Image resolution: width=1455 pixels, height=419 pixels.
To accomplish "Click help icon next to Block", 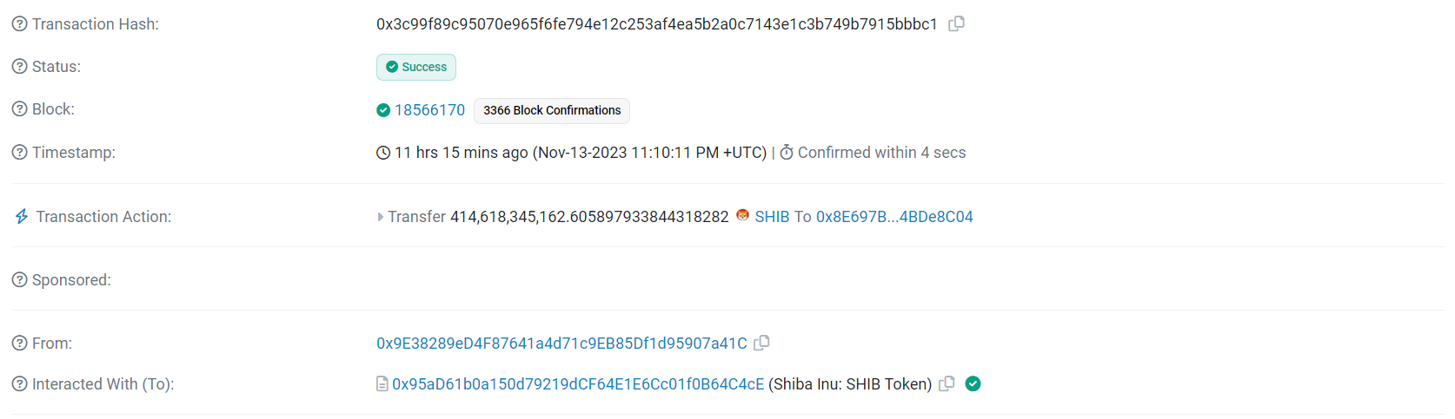I will 20,109.
